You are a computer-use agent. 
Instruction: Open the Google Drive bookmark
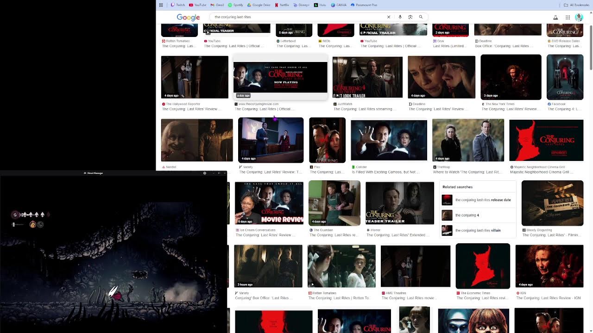tap(259, 5)
